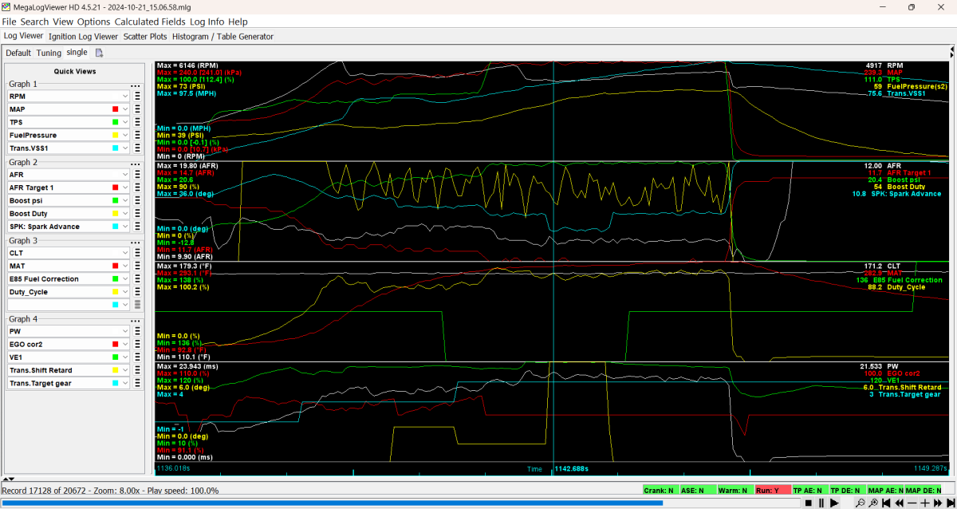Rewind with the double-left arrow icon
Viewport: 957px width, 509px height.
[899, 503]
